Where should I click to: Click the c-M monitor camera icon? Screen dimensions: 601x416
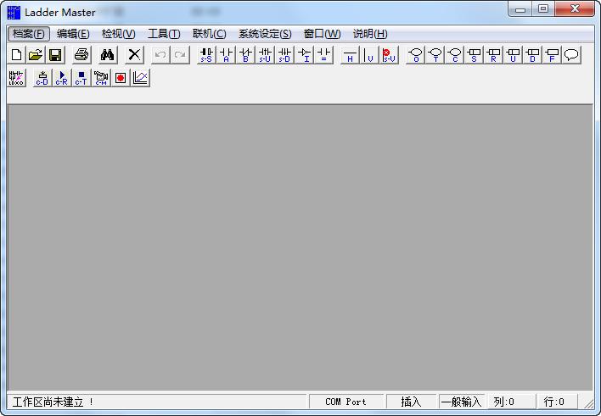[x=101, y=78]
